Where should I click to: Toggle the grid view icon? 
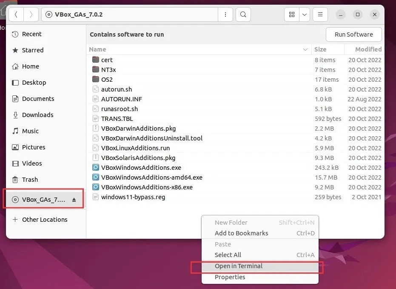click(292, 14)
